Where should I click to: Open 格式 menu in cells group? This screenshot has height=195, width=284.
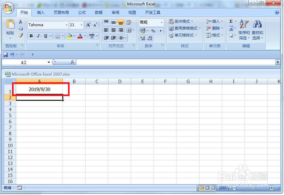coord(214,35)
